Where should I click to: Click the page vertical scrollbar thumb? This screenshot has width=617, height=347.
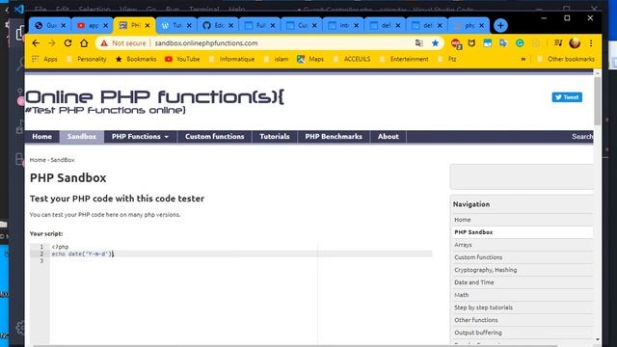pos(598,100)
